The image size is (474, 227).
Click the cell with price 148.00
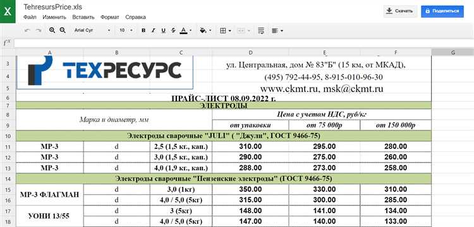(x=251, y=211)
